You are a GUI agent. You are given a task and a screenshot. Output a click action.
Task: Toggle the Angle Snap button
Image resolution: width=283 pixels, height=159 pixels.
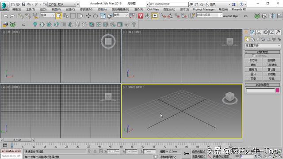point(170,16)
